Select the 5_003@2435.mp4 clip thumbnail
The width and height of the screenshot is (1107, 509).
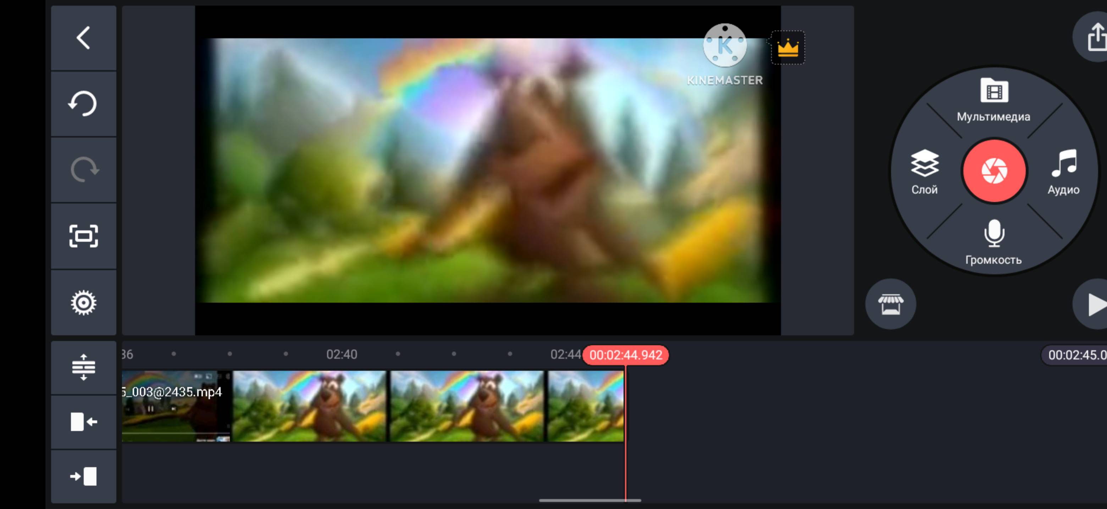coord(176,406)
